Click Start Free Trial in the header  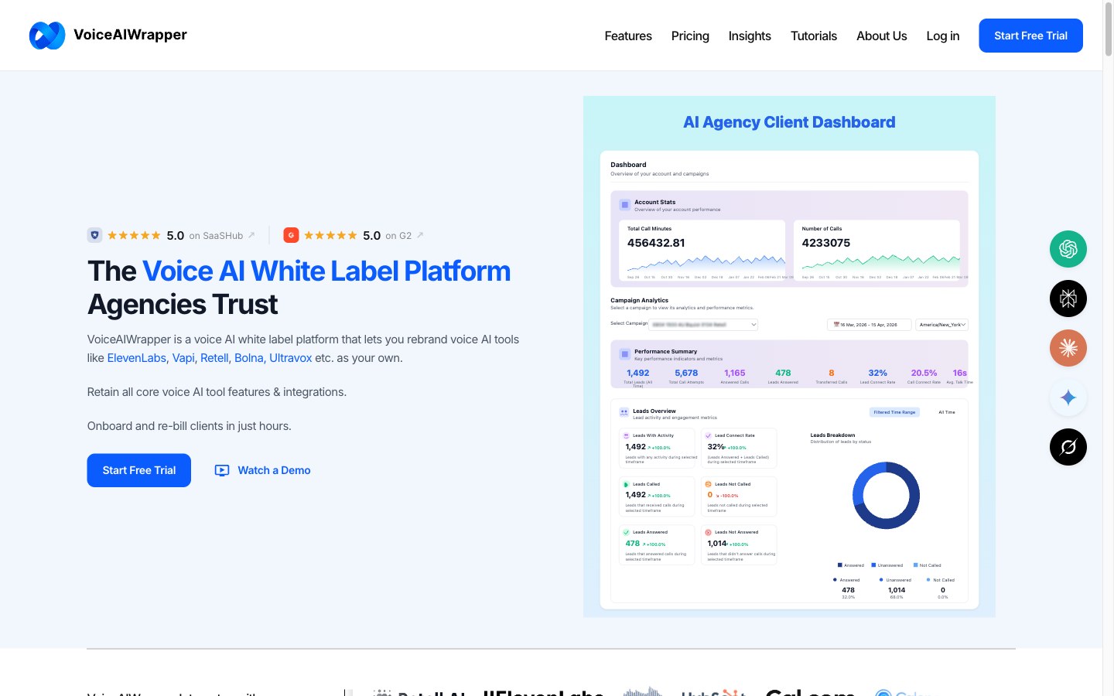coord(1030,36)
